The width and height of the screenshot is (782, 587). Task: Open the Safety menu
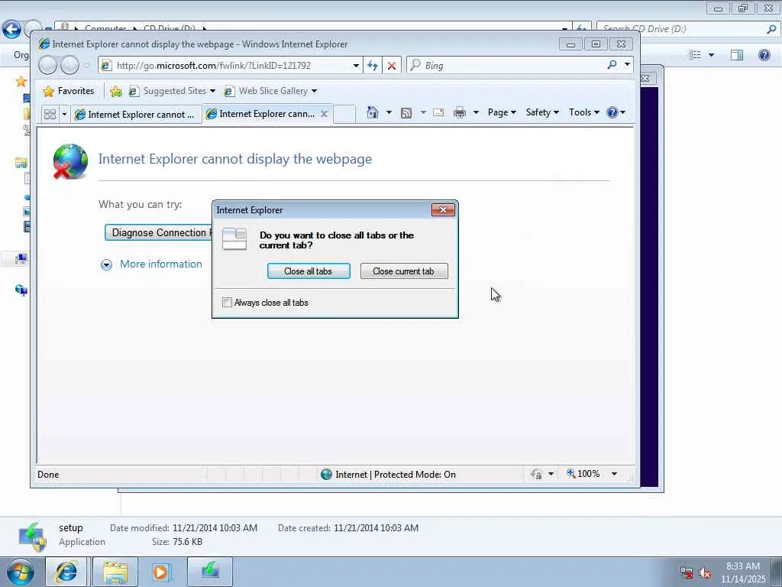click(x=542, y=112)
